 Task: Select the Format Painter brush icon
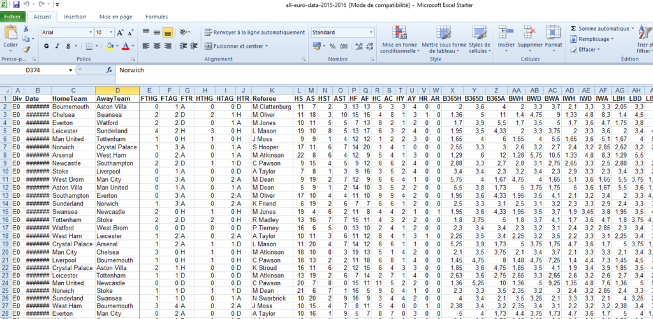(26, 49)
